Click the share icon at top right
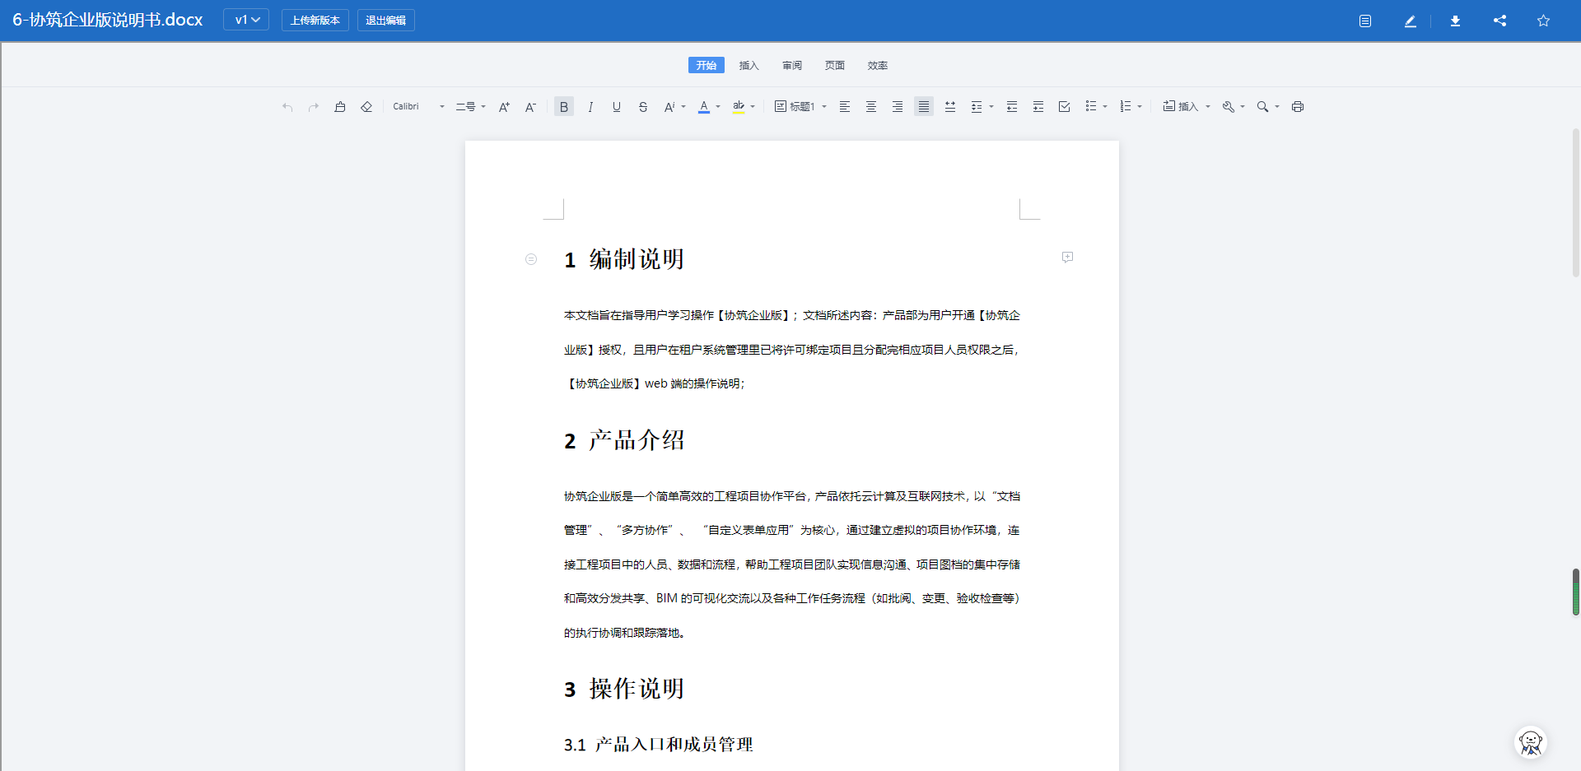This screenshot has height=771, width=1581. pyautogui.click(x=1499, y=21)
